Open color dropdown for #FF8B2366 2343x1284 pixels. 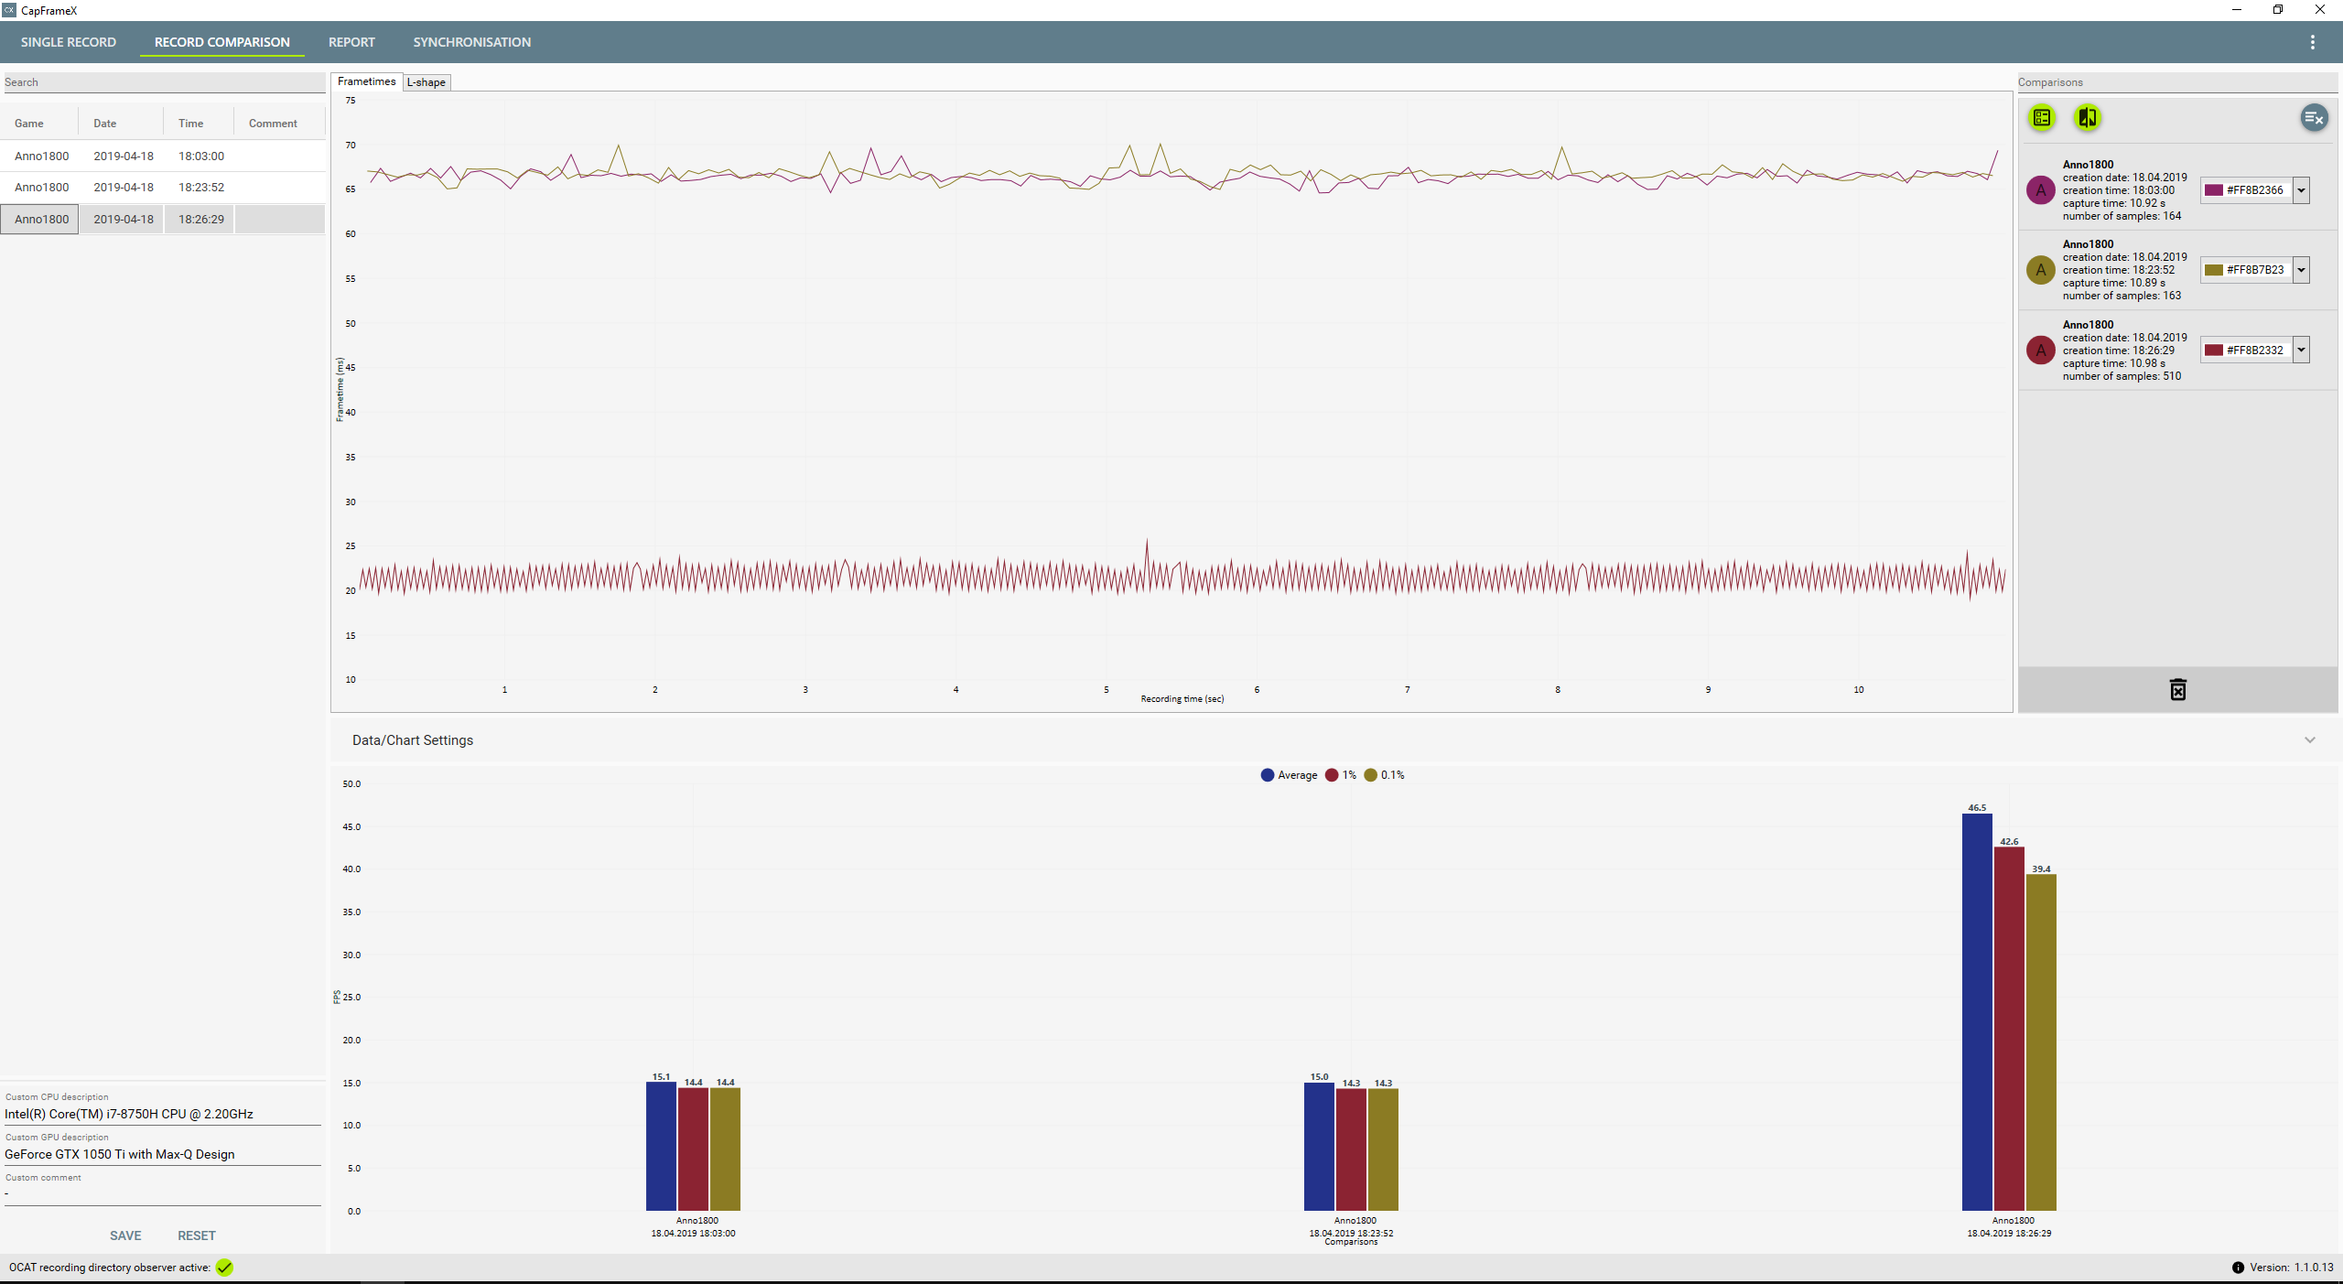tap(2301, 190)
